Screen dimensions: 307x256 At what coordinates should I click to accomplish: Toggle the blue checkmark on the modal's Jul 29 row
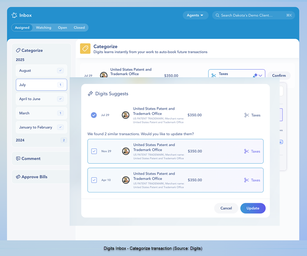[94, 115]
